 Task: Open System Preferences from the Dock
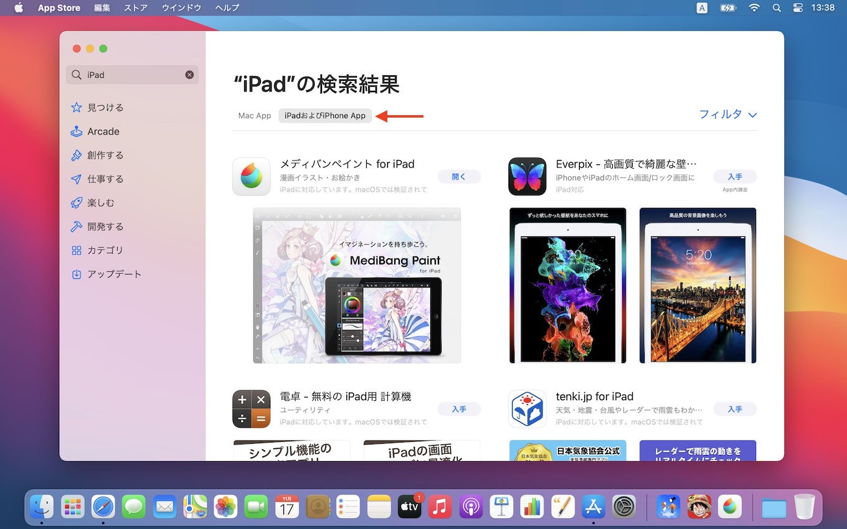624,507
